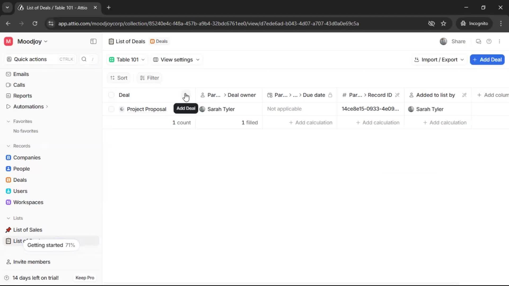509x286 pixels.
Task: Click the Add Deal button
Action: (x=487, y=60)
